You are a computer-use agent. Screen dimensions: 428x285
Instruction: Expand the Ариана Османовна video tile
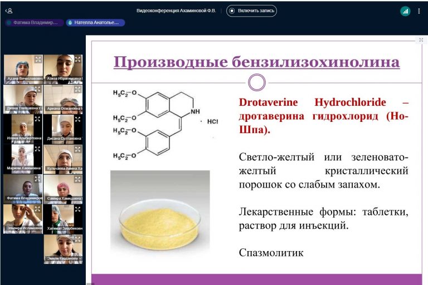point(78,89)
